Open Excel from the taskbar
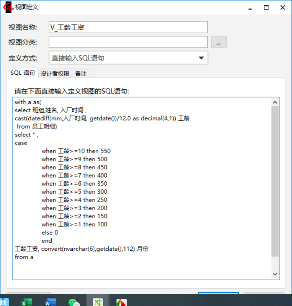 26,302
